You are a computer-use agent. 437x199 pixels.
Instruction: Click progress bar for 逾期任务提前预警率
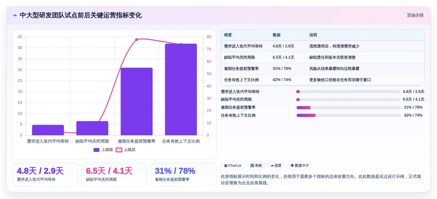(x=349, y=108)
